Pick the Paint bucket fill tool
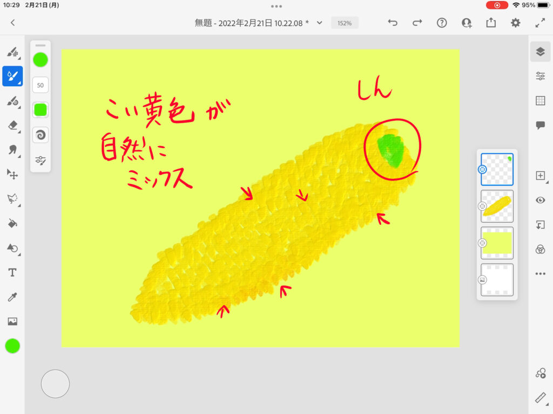This screenshot has height=414, width=553. pos(12,223)
